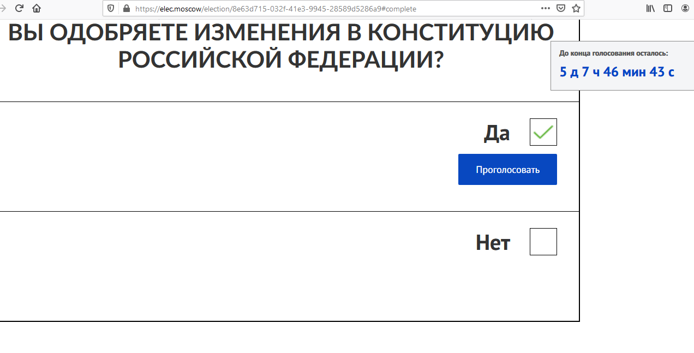
Task: Go to the browser home page
Action: click(x=37, y=8)
